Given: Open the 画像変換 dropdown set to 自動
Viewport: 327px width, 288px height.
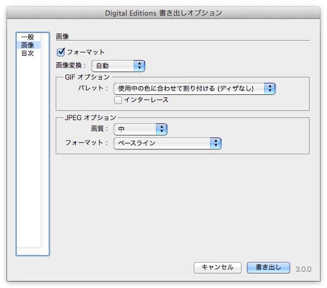Looking at the screenshot, I should pos(118,66).
